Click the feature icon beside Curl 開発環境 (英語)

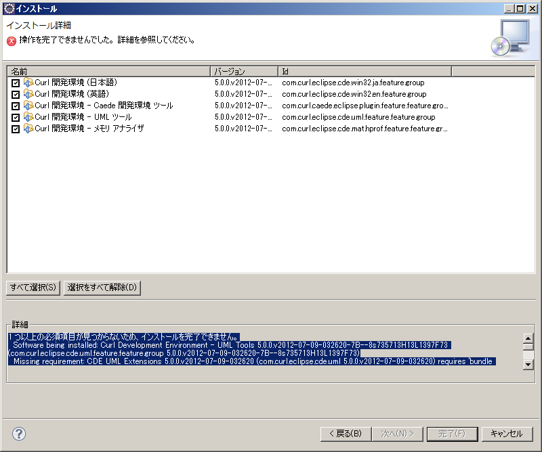click(28, 94)
